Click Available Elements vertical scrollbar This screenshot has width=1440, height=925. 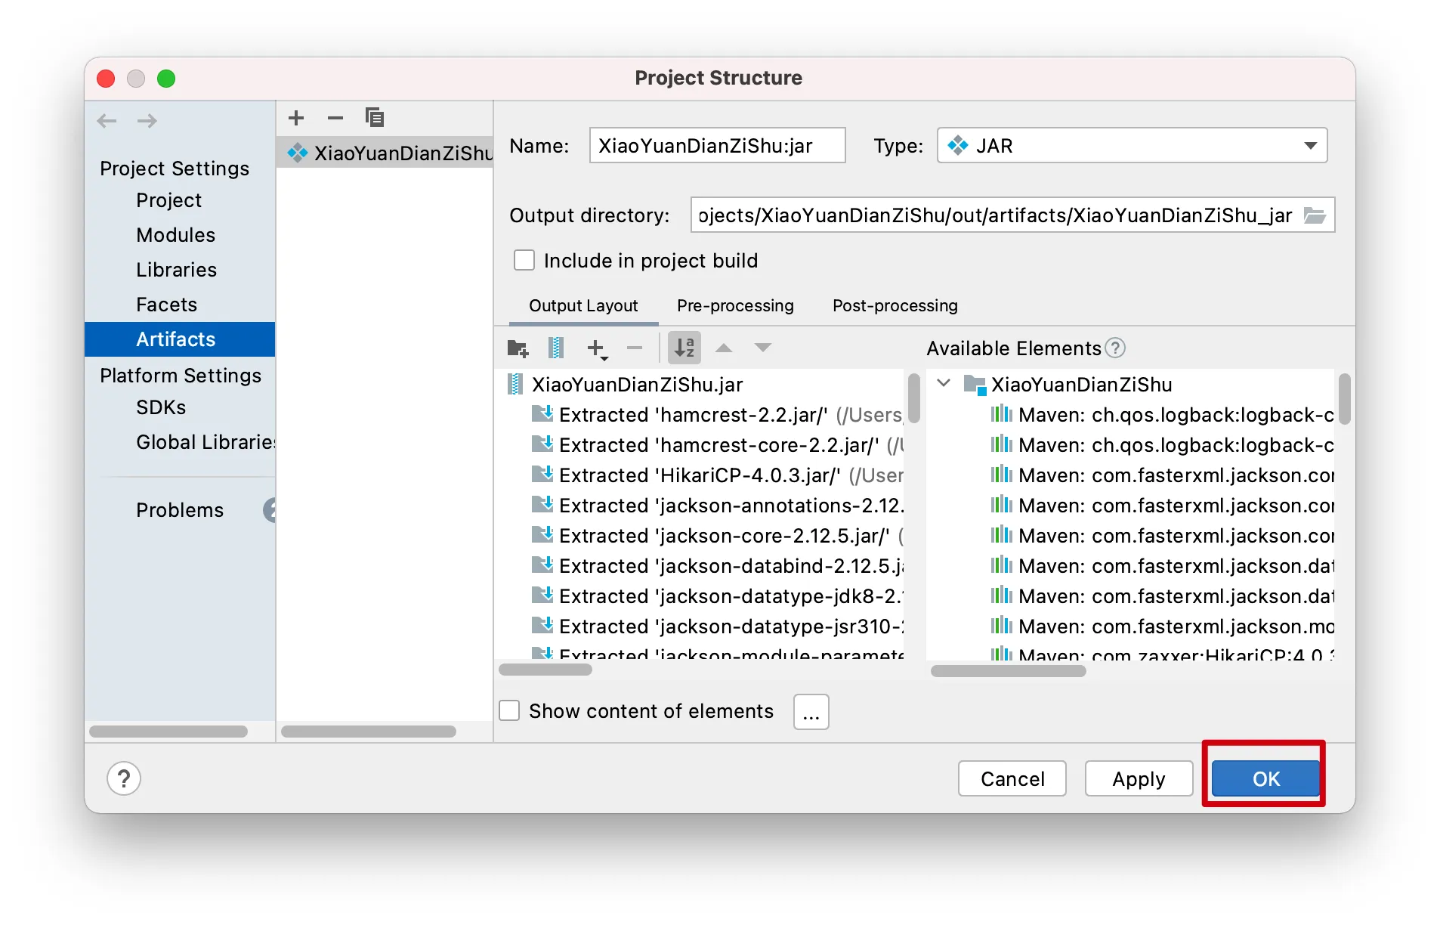(1344, 398)
